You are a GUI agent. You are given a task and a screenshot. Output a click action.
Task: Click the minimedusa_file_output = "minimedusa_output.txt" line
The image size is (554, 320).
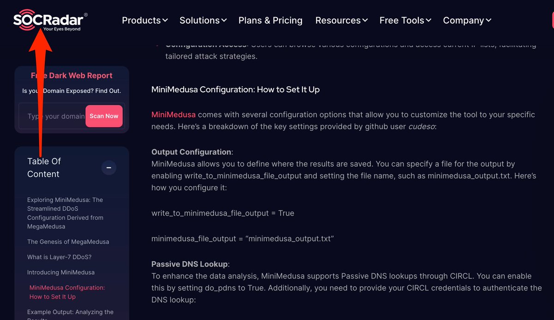click(242, 239)
